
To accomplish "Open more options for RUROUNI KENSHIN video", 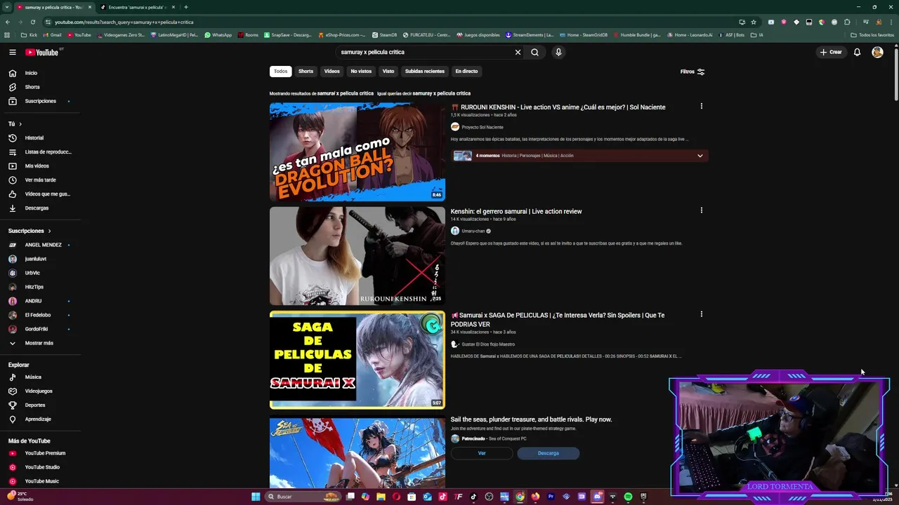I will coord(701,107).
